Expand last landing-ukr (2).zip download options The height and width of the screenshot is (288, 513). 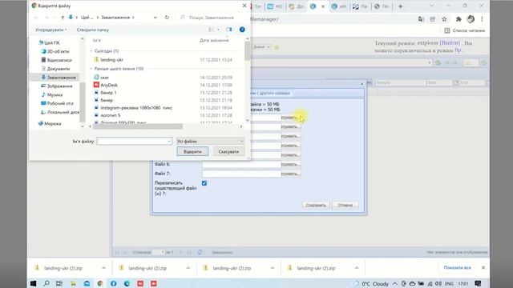pyautogui.click(x=357, y=268)
